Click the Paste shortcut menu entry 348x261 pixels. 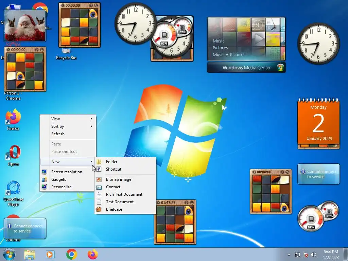(x=68, y=151)
